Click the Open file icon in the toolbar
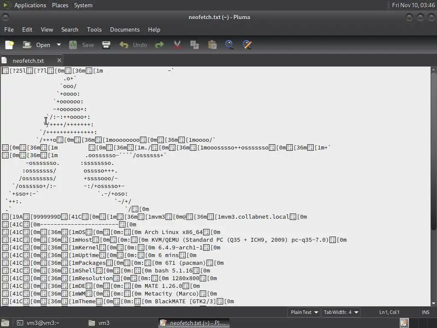 27,45
